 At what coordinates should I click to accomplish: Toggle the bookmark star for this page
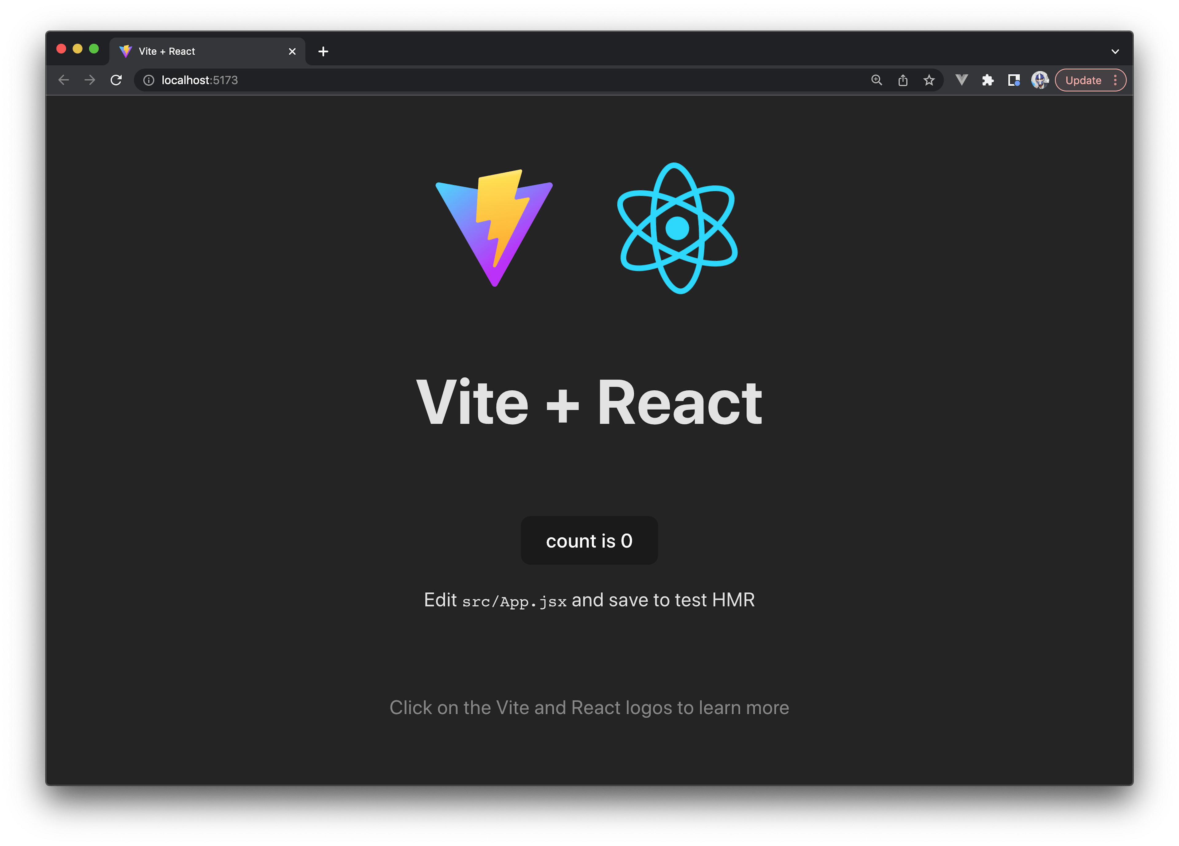[x=929, y=80]
